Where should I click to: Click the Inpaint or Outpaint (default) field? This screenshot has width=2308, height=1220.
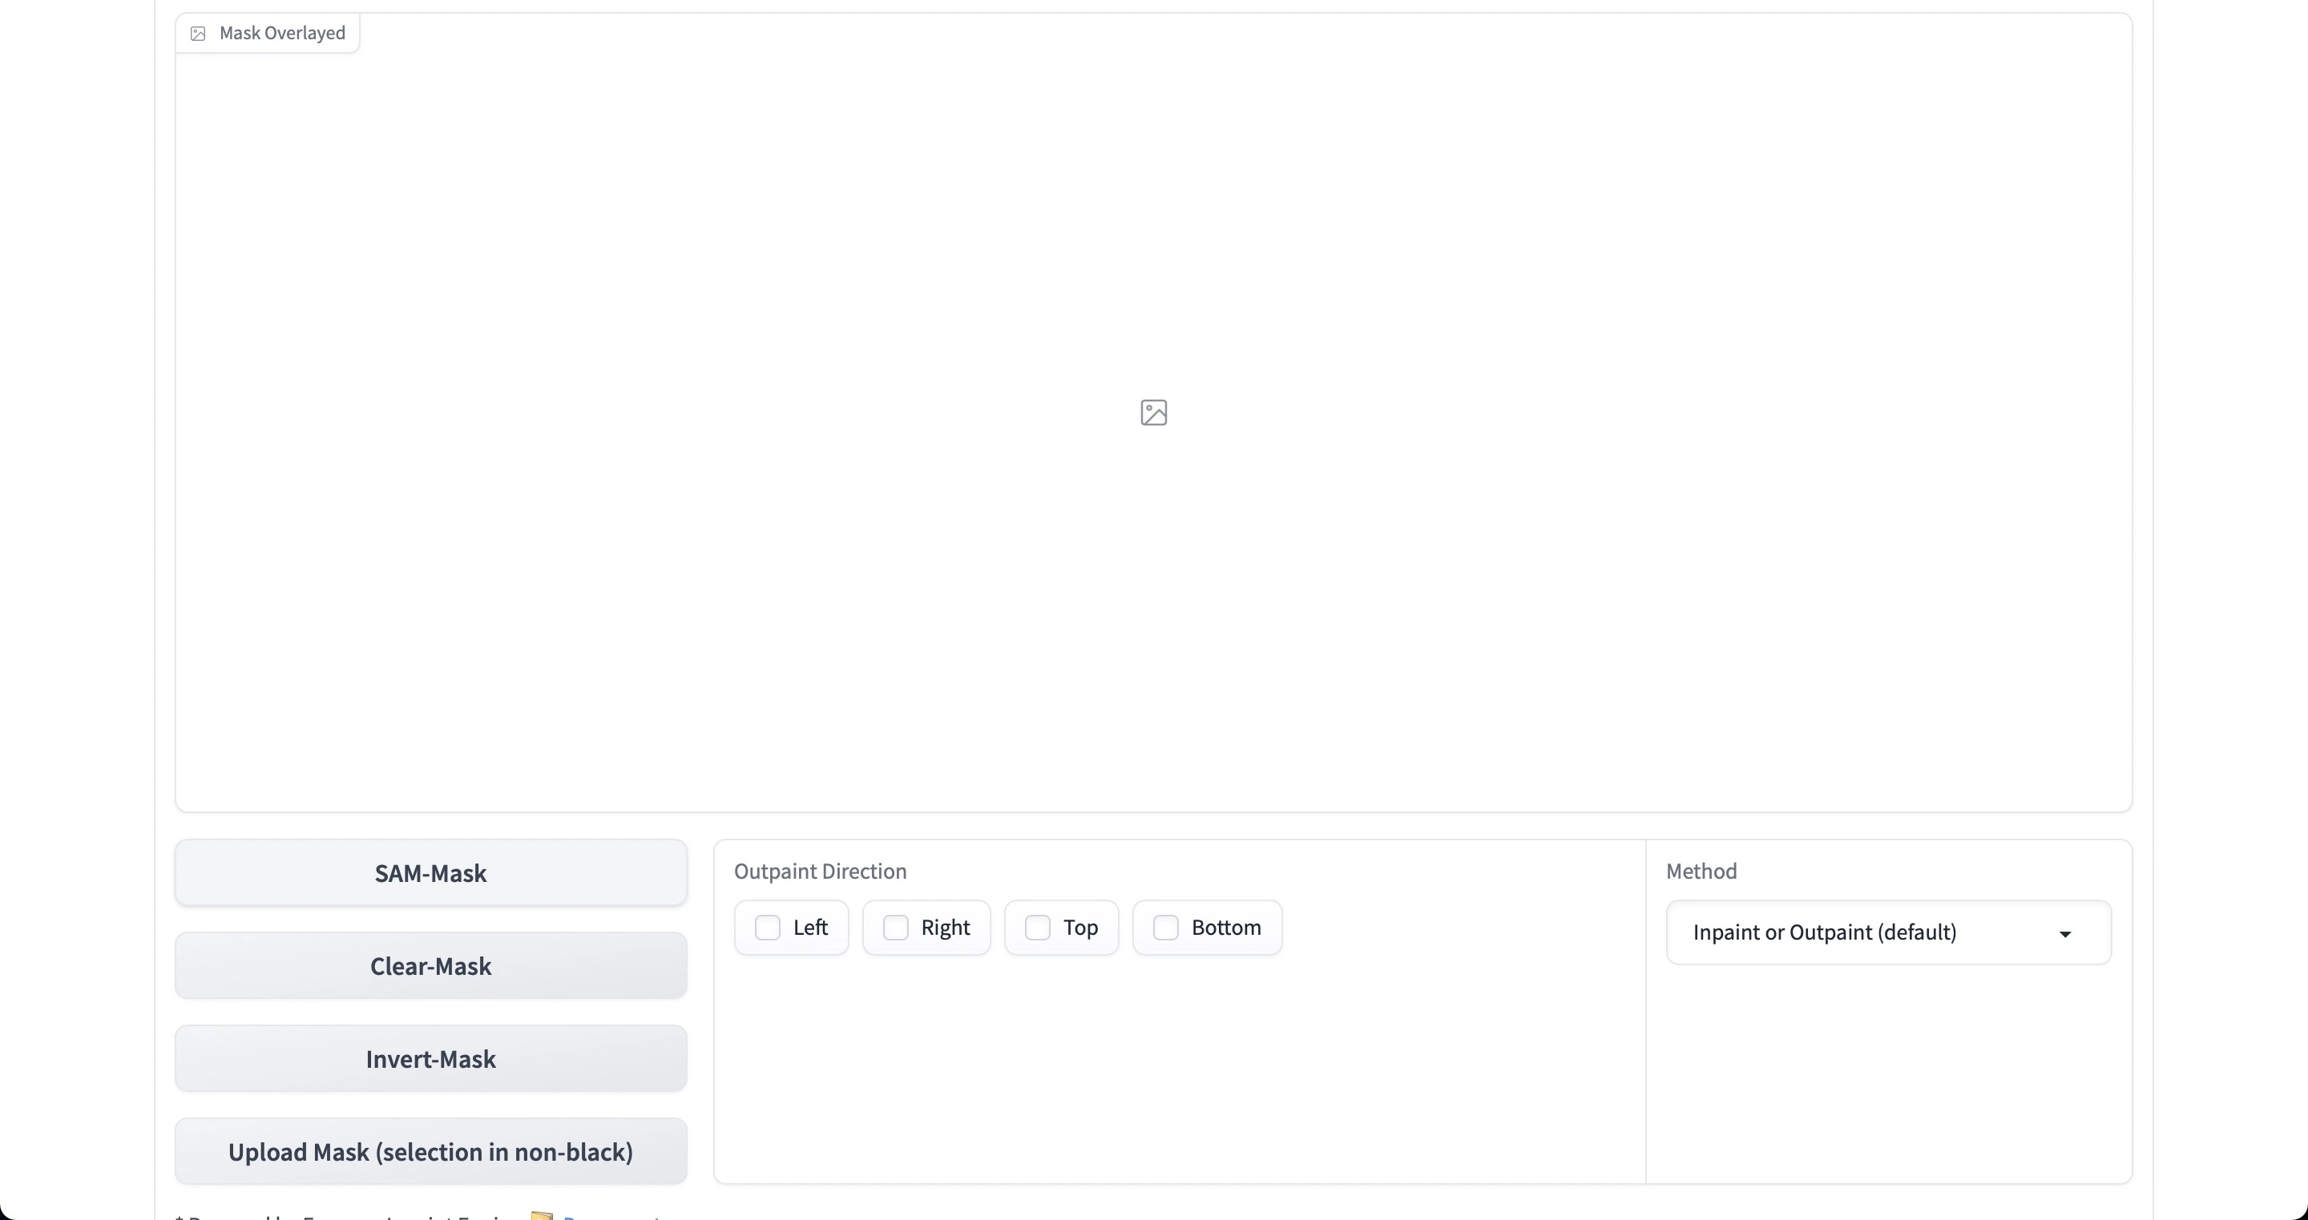[1824, 932]
